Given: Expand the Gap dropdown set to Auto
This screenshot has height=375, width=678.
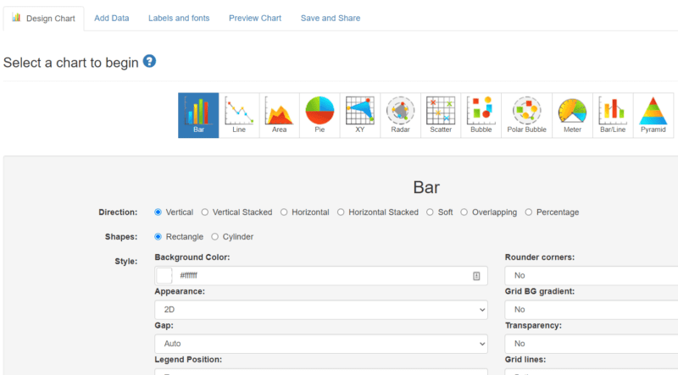Looking at the screenshot, I should [x=320, y=345].
